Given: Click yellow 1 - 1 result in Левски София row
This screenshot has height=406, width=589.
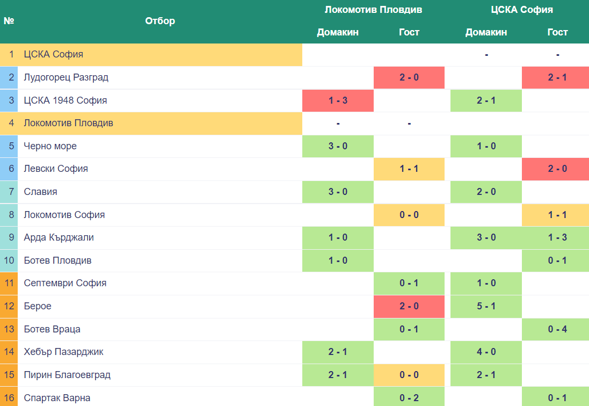Looking at the screenshot, I should click(409, 169).
